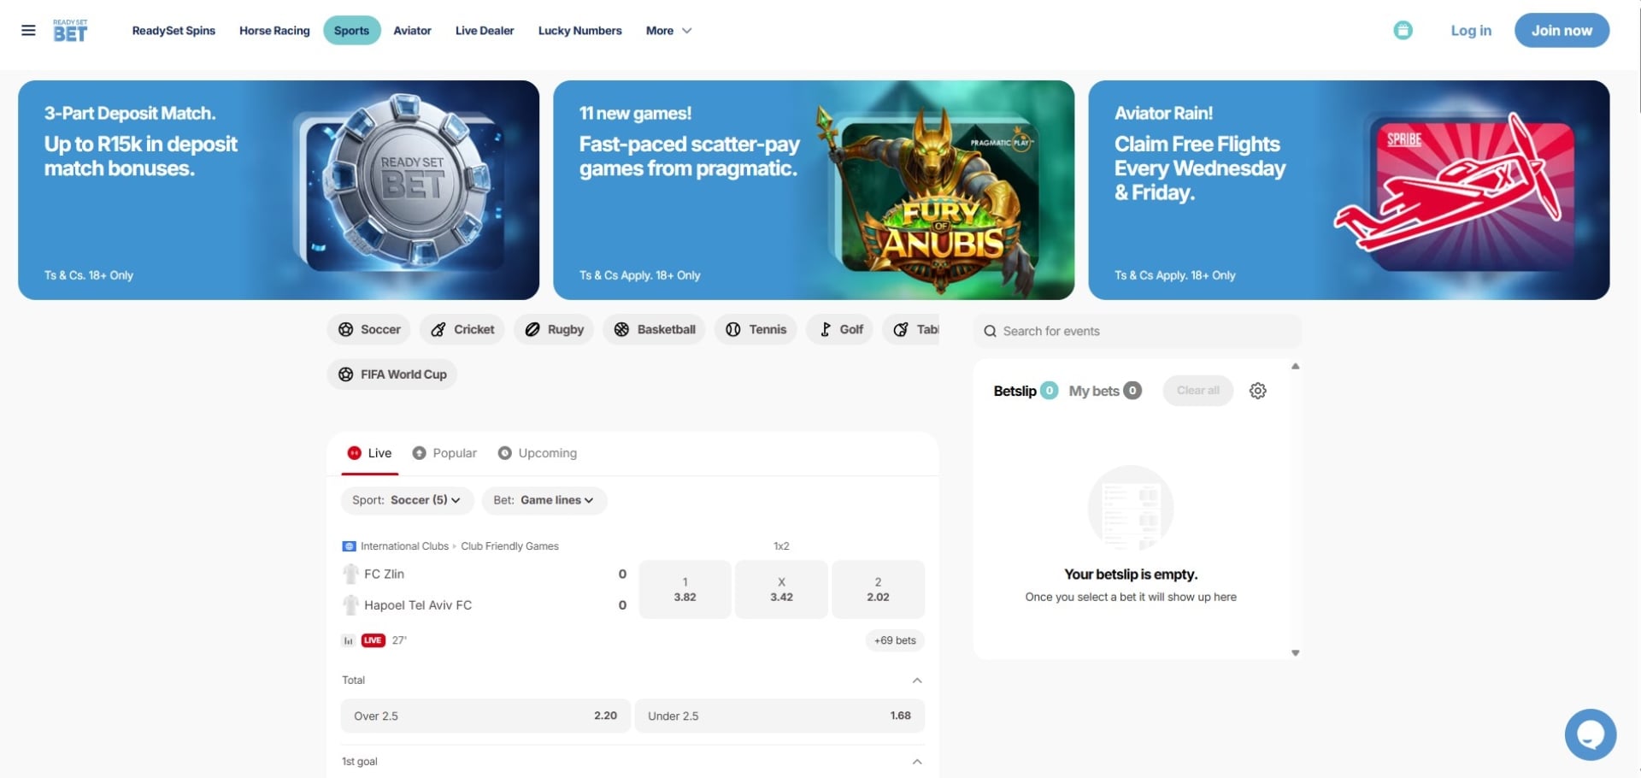Go to Horse Racing section
This screenshot has height=778, width=1641.
click(x=274, y=31)
